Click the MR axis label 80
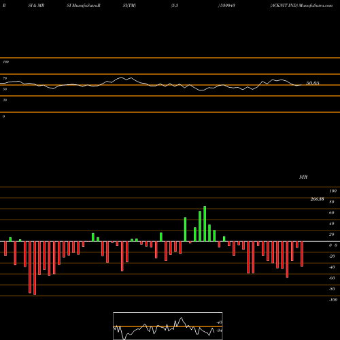The image size is (340, 340). pos(331,202)
